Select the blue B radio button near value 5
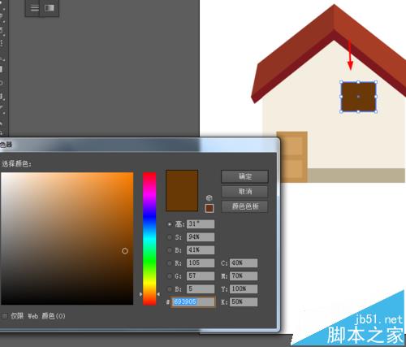Viewport: 406px width, 347px height. point(170,289)
